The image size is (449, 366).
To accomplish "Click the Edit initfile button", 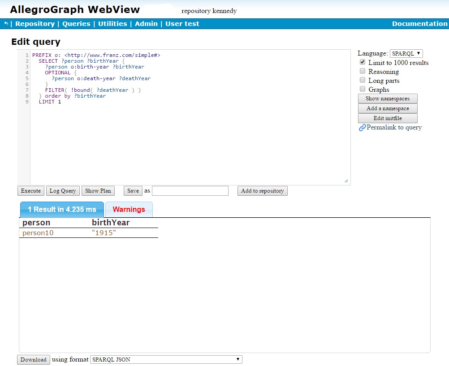I will pos(387,118).
